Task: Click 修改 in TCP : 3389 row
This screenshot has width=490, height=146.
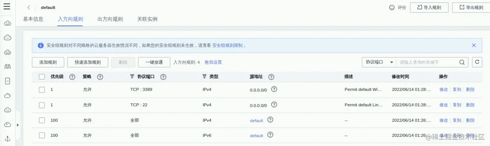Action: tap(444, 90)
